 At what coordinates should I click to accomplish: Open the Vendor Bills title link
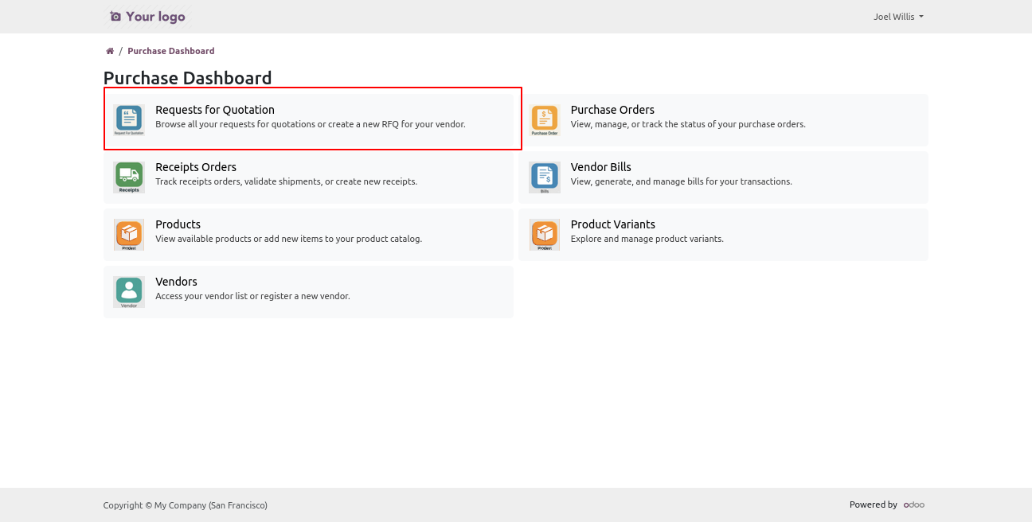(x=600, y=167)
